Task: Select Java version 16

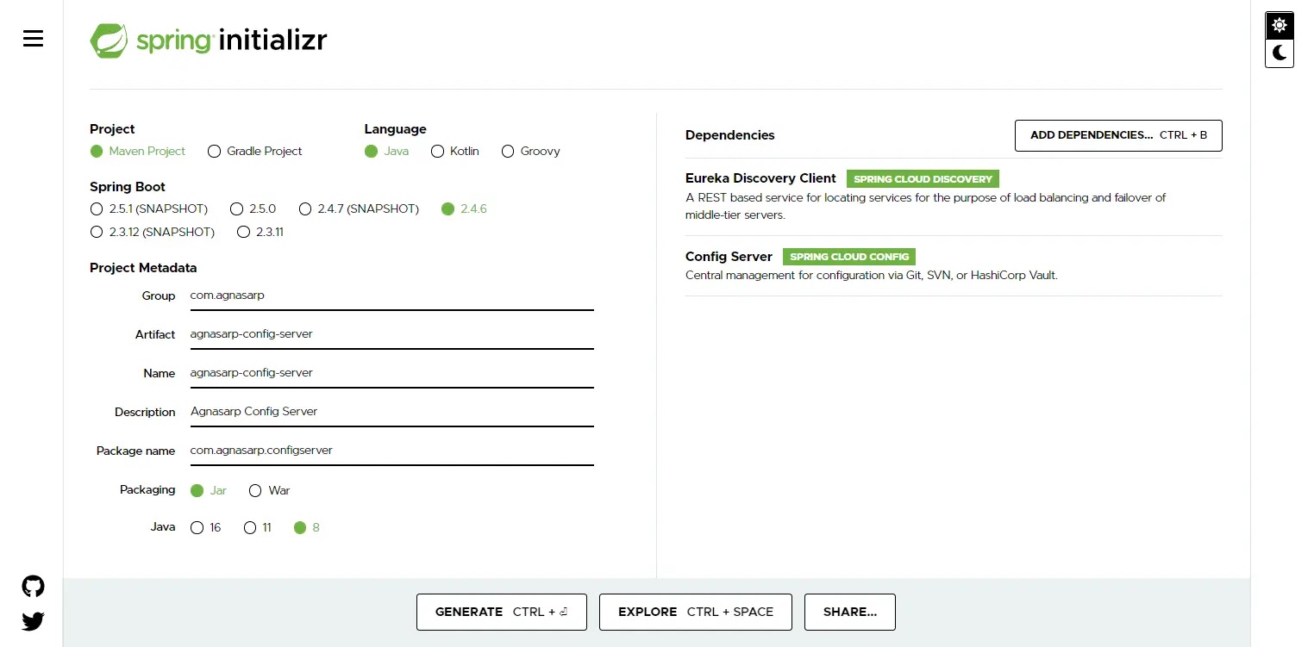Action: (x=205, y=527)
